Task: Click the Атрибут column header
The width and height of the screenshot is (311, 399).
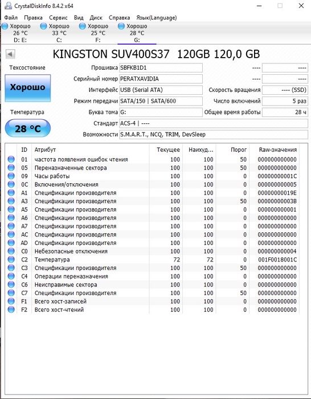Action: (x=90, y=150)
